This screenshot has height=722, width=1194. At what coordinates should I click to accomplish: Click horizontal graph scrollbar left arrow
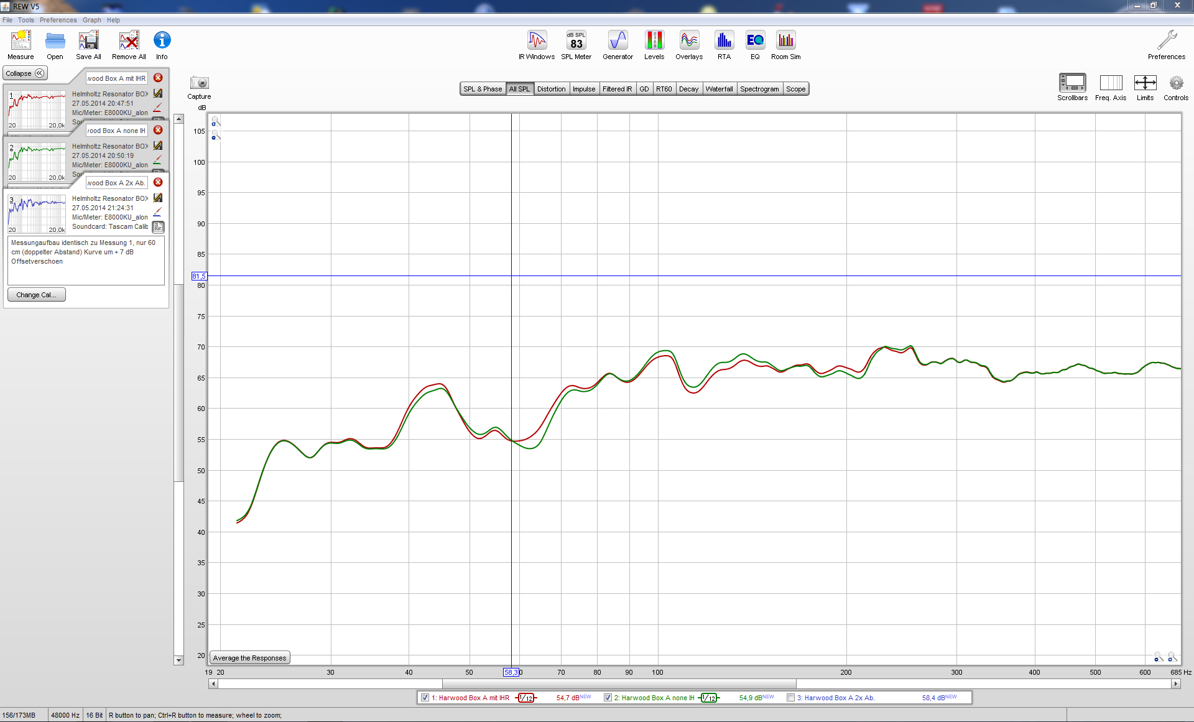click(213, 683)
